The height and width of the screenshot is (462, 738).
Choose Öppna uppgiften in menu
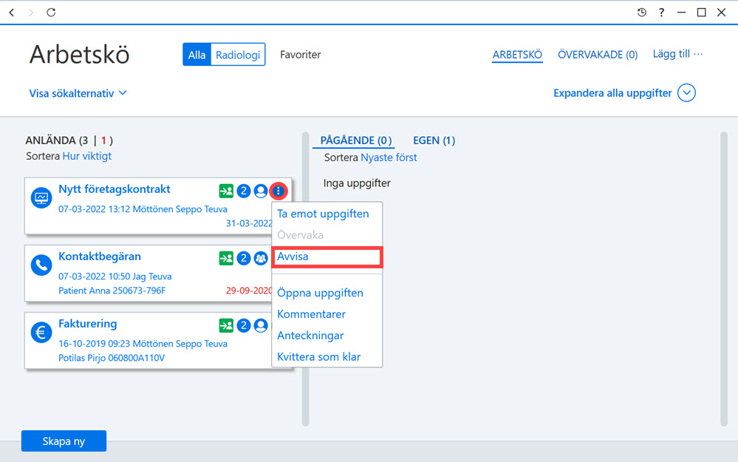point(320,293)
